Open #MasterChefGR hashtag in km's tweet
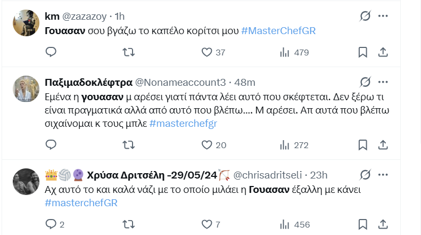421x235 pixels. point(278,31)
